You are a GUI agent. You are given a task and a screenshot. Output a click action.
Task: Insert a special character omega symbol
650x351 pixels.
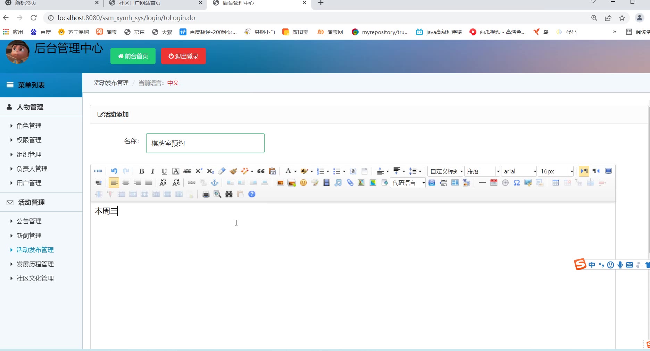point(517,182)
